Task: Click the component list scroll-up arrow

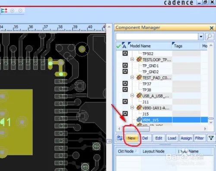Action: click(211, 45)
